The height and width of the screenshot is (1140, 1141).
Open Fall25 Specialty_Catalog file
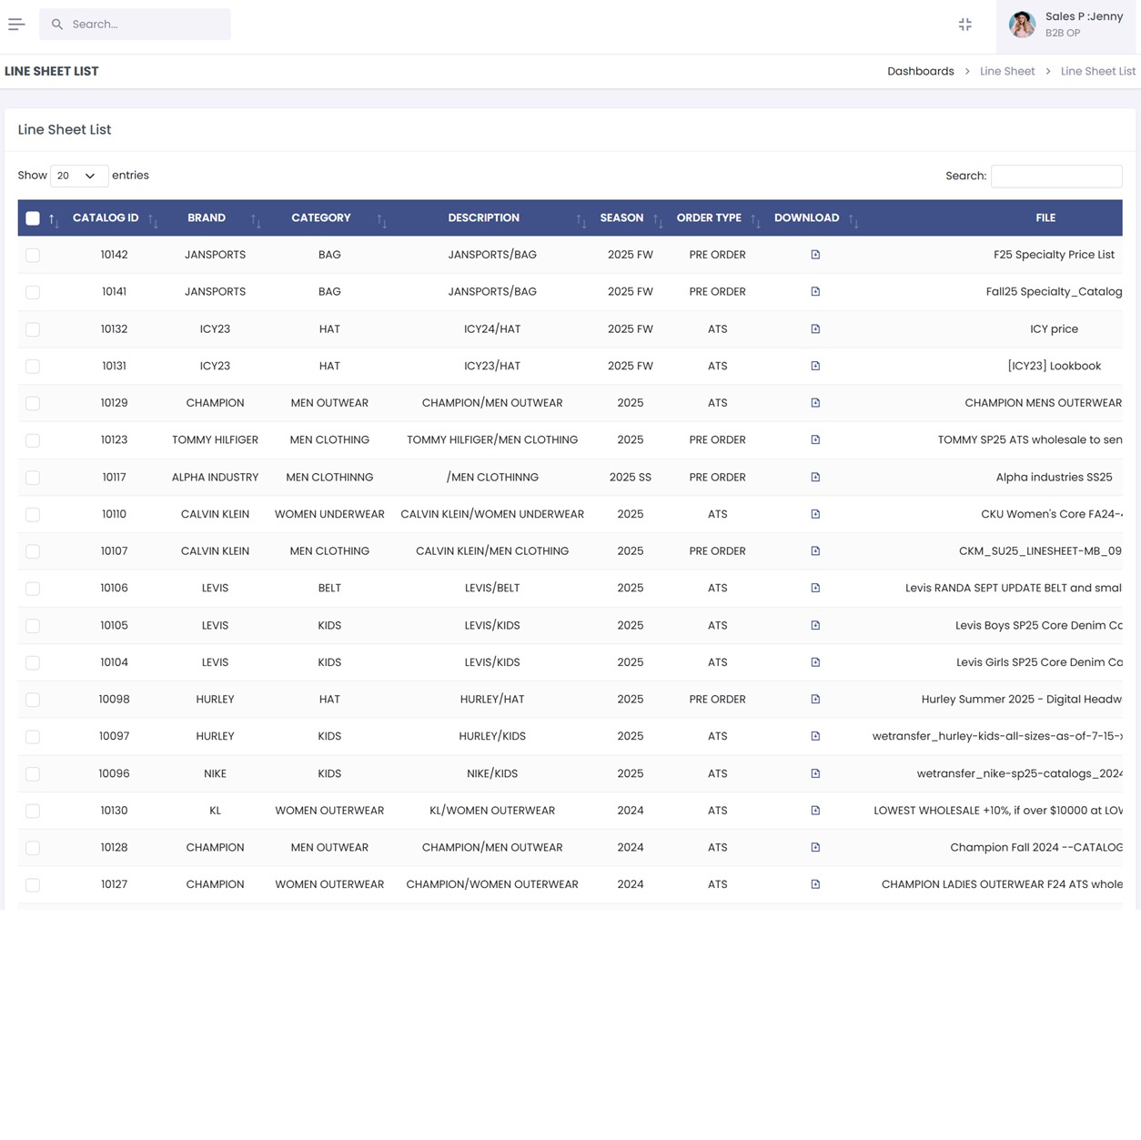pyautogui.click(x=1054, y=292)
